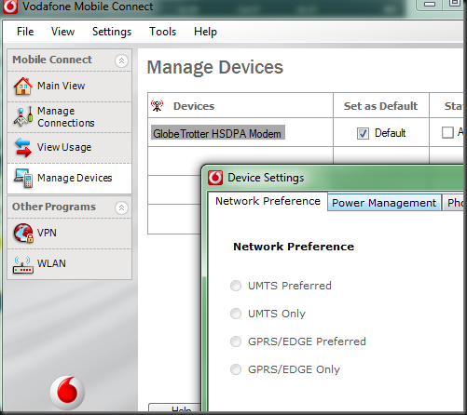This screenshot has width=467, height=415.
Task: Go to Main View in sidebar
Action: [70, 86]
